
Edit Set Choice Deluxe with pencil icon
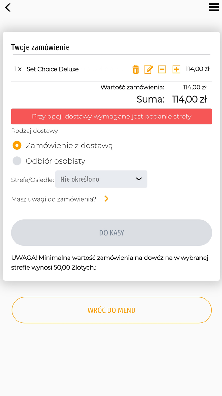coord(148,69)
